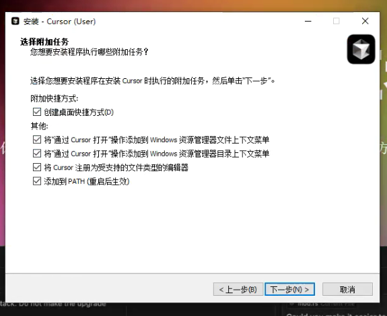Continue with the 下一步(N) button
Image resolution: width=387 pixels, height=316 pixels.
289,289
